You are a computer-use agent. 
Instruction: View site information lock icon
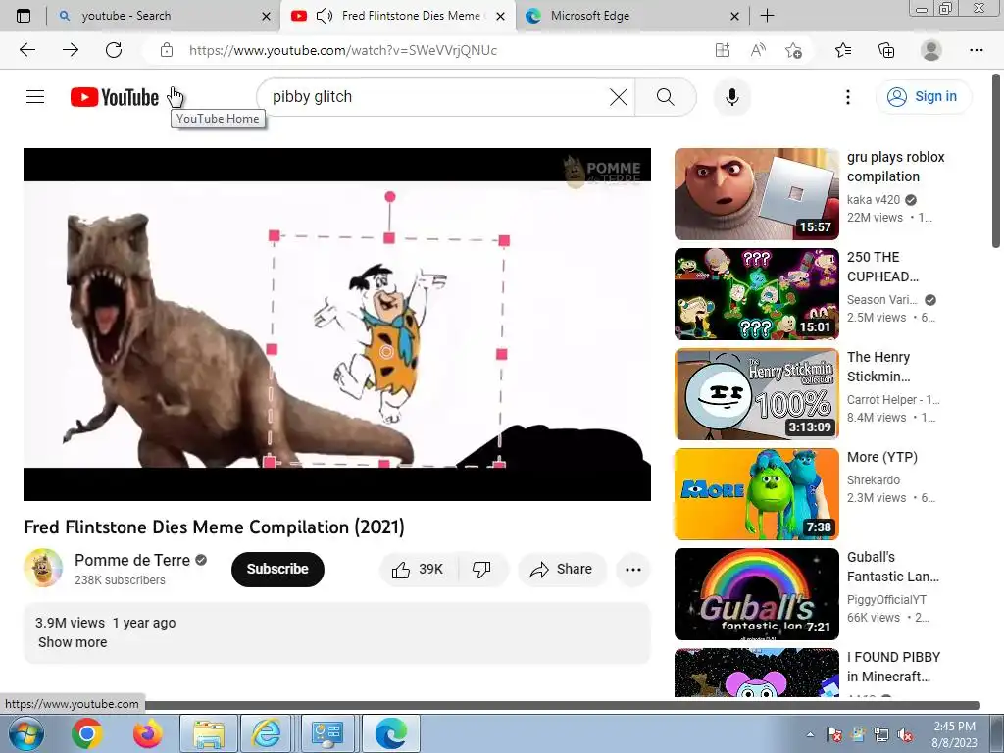167,50
